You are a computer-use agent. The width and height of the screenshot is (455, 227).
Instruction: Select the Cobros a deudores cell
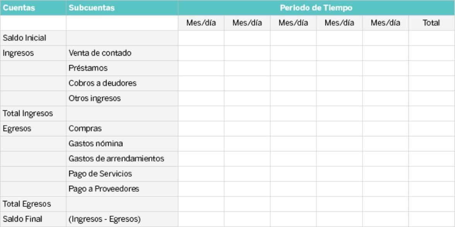[103, 83]
